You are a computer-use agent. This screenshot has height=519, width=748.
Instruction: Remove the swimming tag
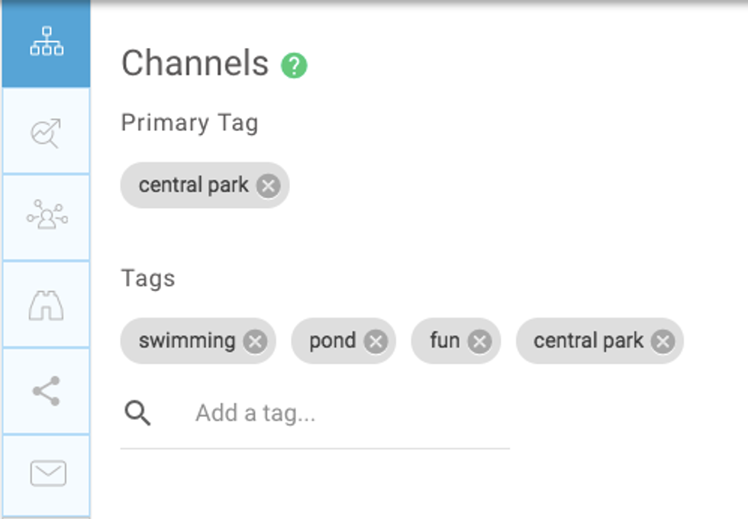point(255,341)
